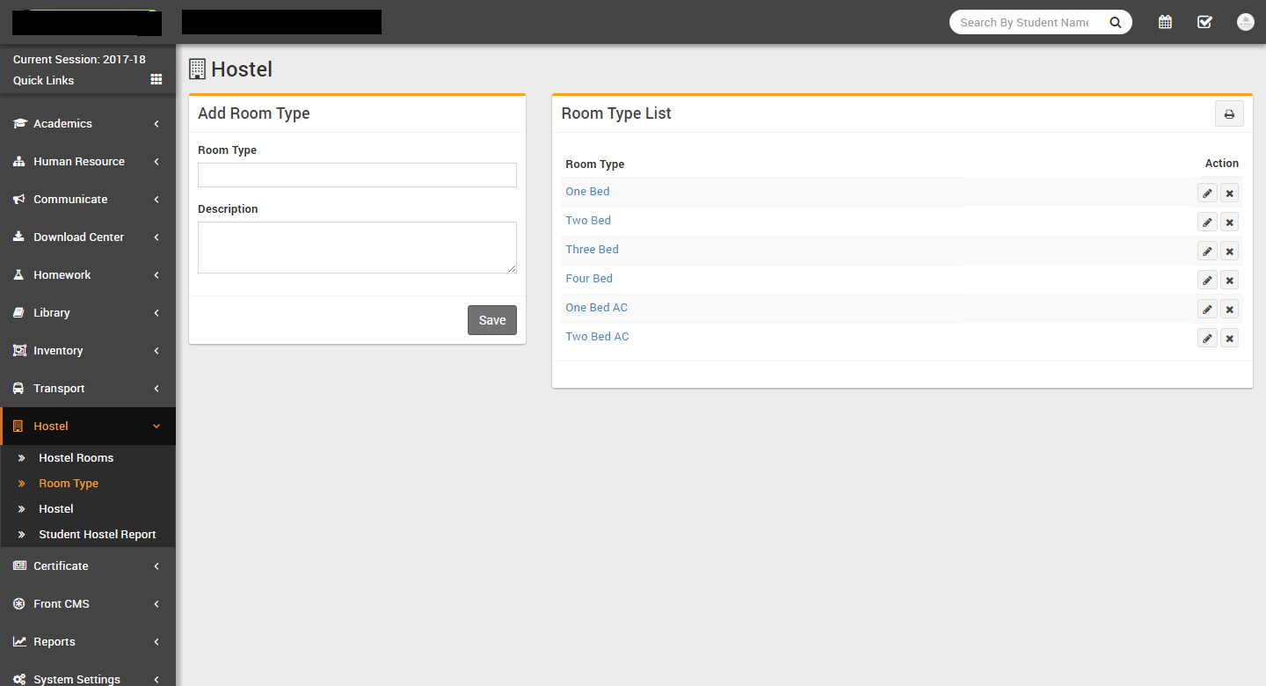The height and width of the screenshot is (686, 1266).
Task: Focus the Room Type text field
Action: click(357, 175)
